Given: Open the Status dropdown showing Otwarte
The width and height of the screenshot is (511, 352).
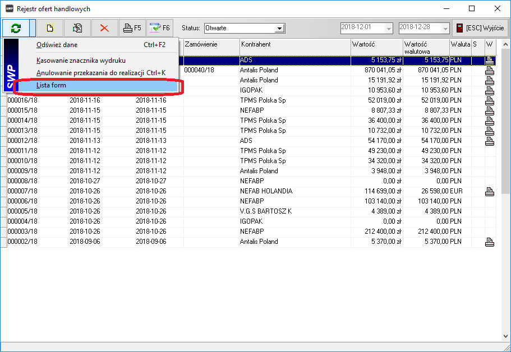Looking at the screenshot, I should coord(280,28).
